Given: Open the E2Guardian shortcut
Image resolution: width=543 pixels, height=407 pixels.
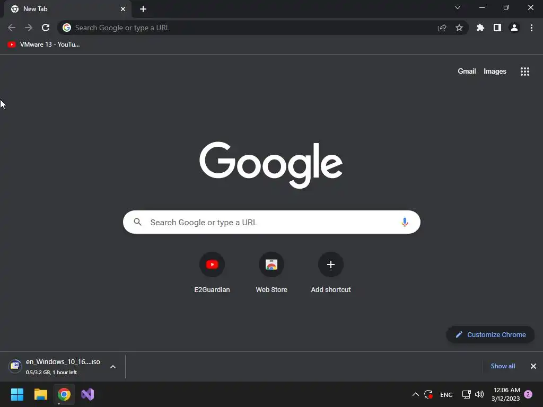Looking at the screenshot, I should (x=212, y=273).
